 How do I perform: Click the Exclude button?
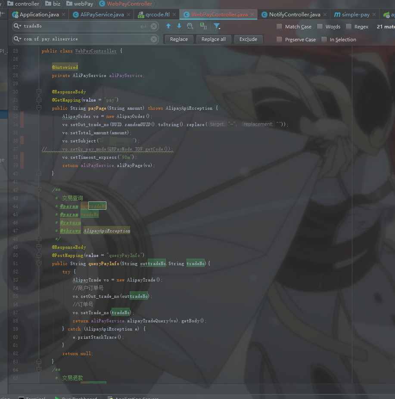click(248, 39)
